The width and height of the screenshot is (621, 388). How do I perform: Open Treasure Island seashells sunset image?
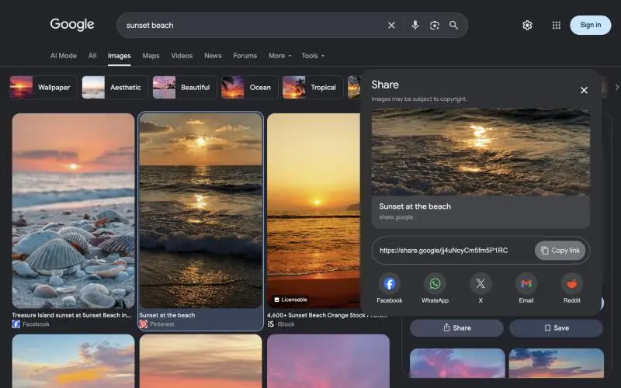click(x=73, y=210)
